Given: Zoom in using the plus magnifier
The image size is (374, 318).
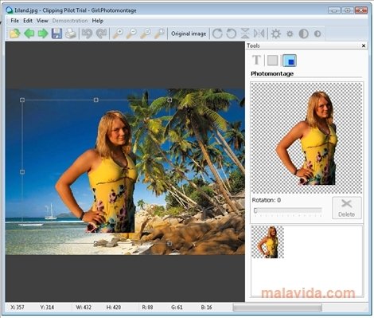Looking at the screenshot, I should click(x=118, y=33).
